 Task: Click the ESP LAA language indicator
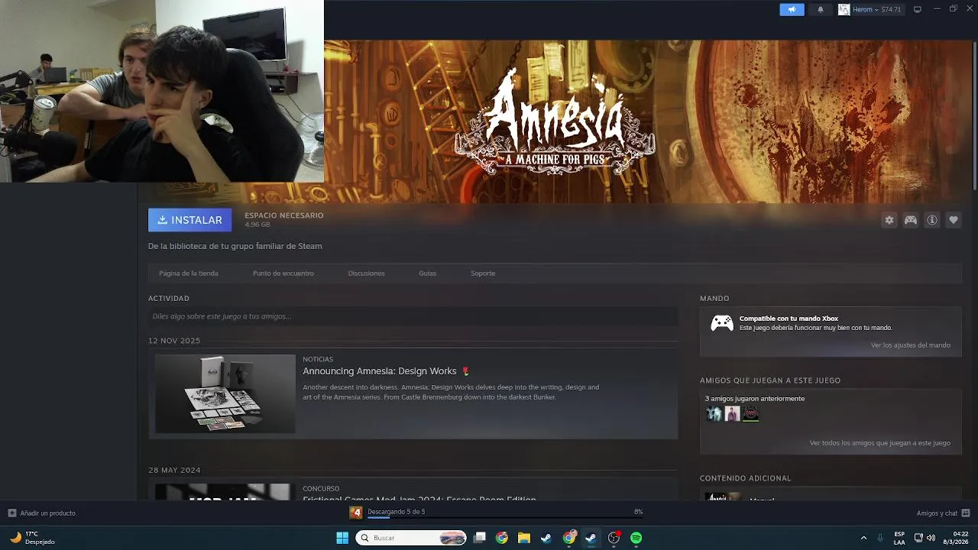point(899,538)
